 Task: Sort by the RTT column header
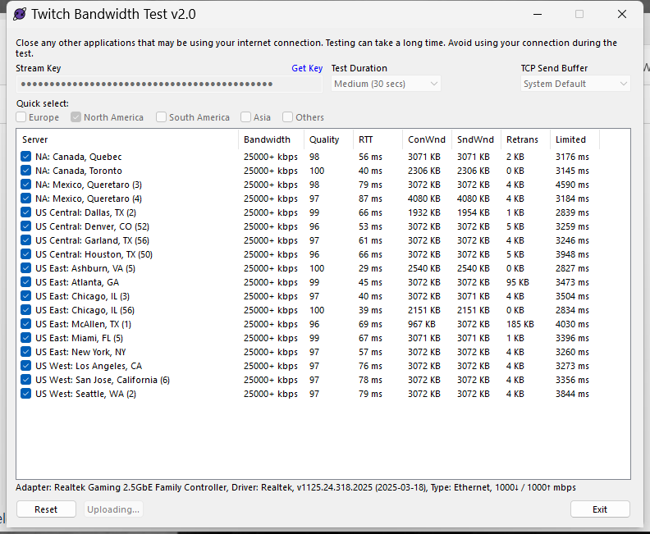[x=378, y=139]
